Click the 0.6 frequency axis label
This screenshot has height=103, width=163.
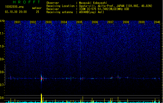click(x=2, y=98)
